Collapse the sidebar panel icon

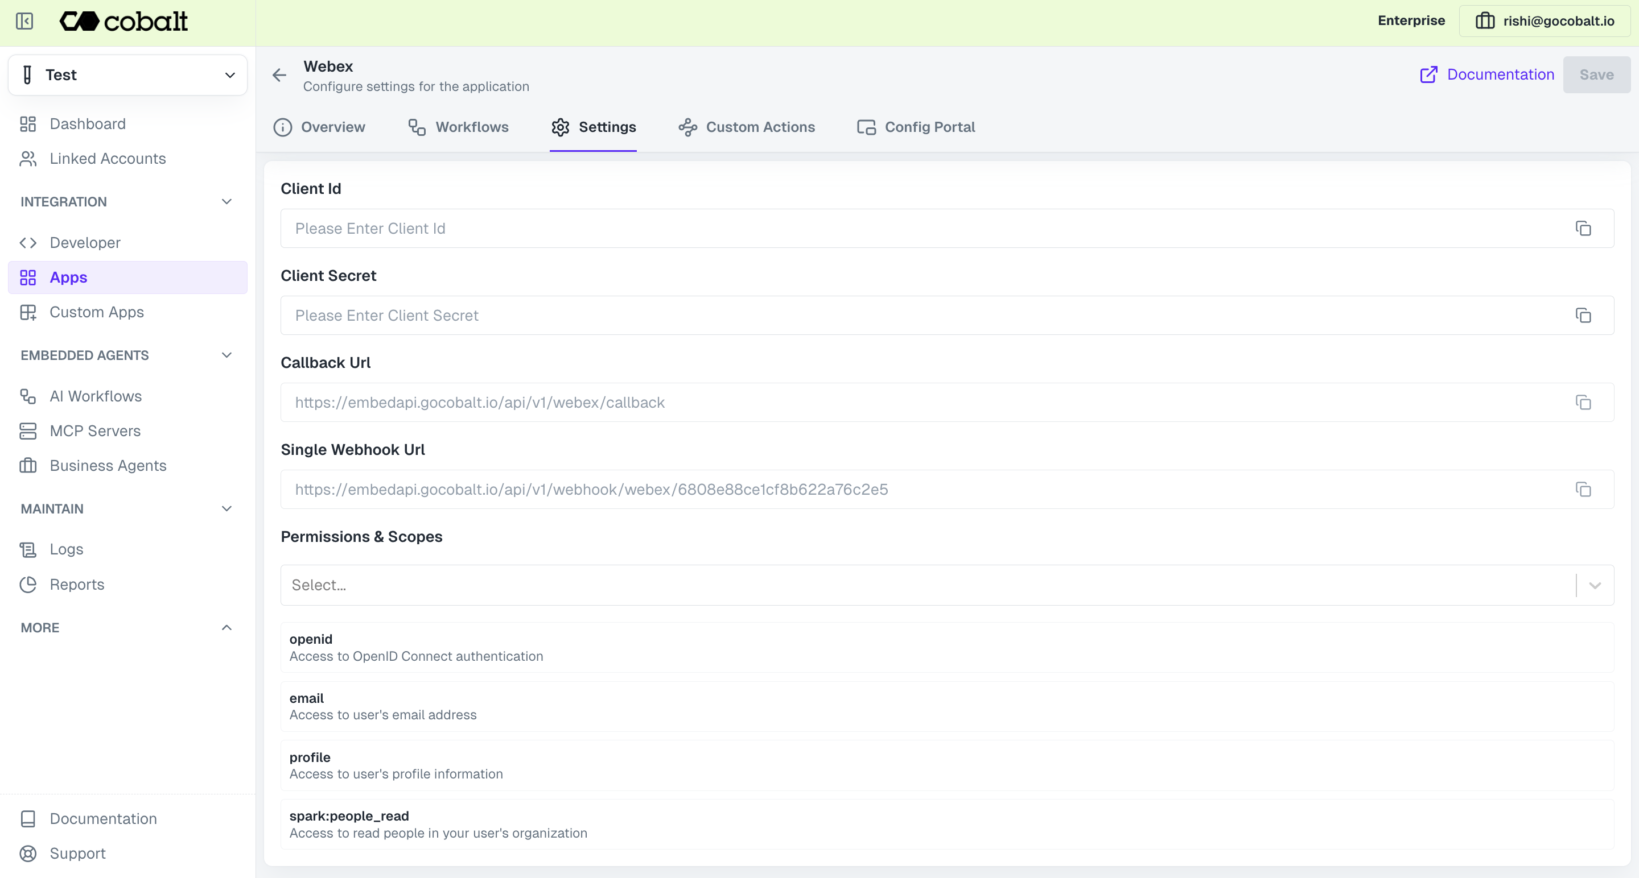click(24, 21)
